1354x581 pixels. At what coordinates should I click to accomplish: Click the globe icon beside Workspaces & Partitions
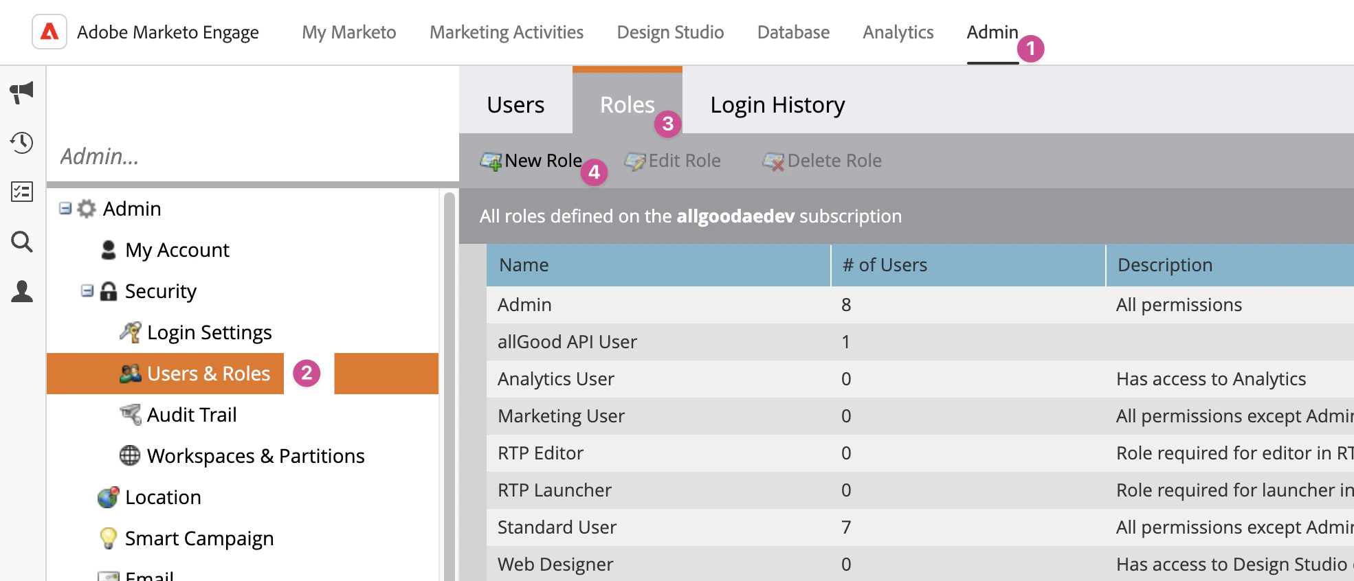130,455
